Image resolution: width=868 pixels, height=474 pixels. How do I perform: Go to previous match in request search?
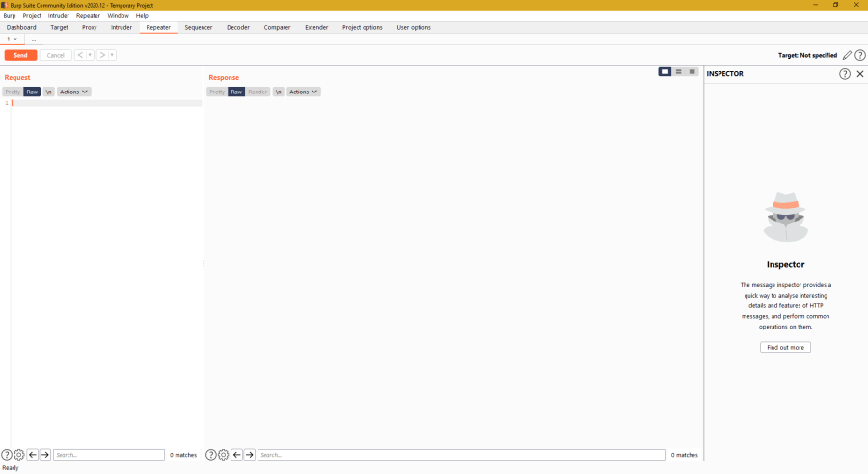tap(32, 455)
